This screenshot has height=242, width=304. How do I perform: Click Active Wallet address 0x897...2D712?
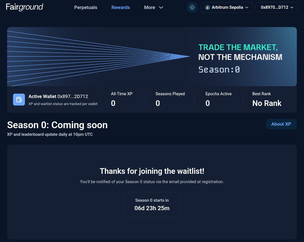point(73,96)
